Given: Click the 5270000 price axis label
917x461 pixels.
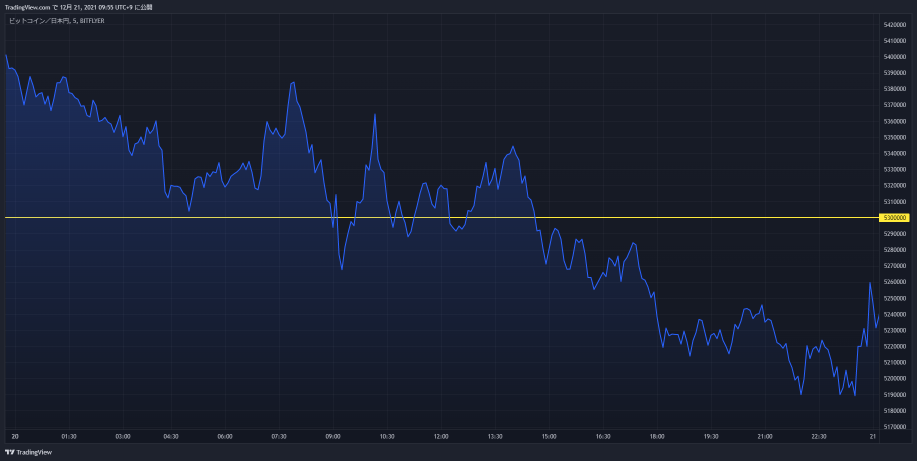Looking at the screenshot, I should pos(895,266).
